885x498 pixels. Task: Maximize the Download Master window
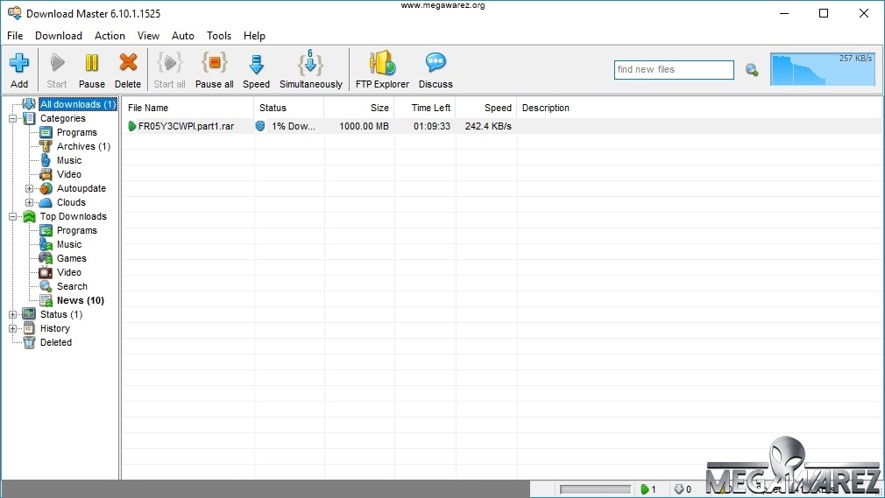click(824, 13)
